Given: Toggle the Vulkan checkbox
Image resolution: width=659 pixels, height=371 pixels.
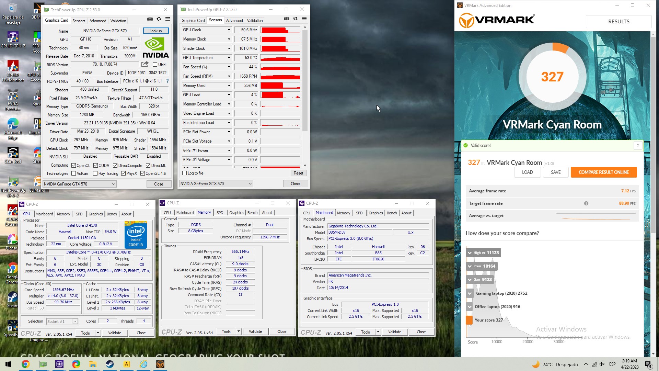Looking at the screenshot, I should [x=73, y=173].
